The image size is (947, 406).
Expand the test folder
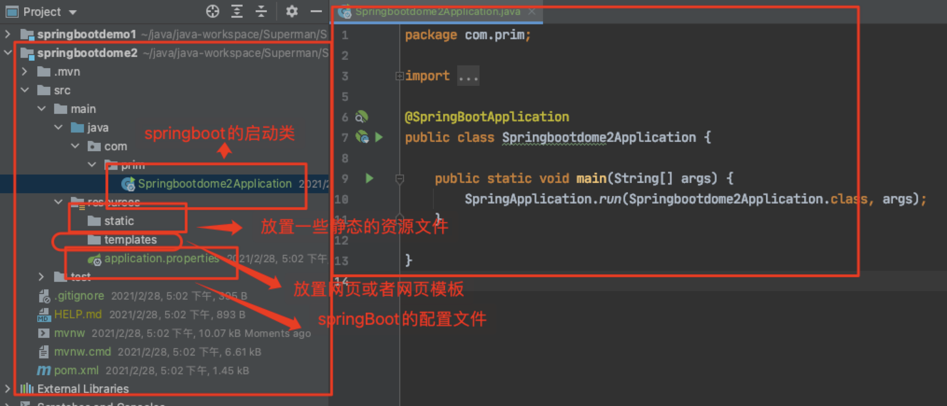click(x=42, y=277)
